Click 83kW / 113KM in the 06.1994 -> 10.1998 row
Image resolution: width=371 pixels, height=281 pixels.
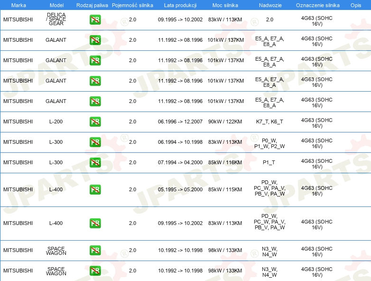pos(225,142)
